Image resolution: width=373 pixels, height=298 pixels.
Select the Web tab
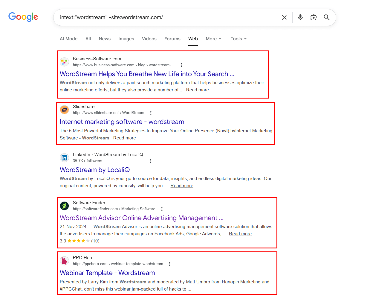click(193, 39)
